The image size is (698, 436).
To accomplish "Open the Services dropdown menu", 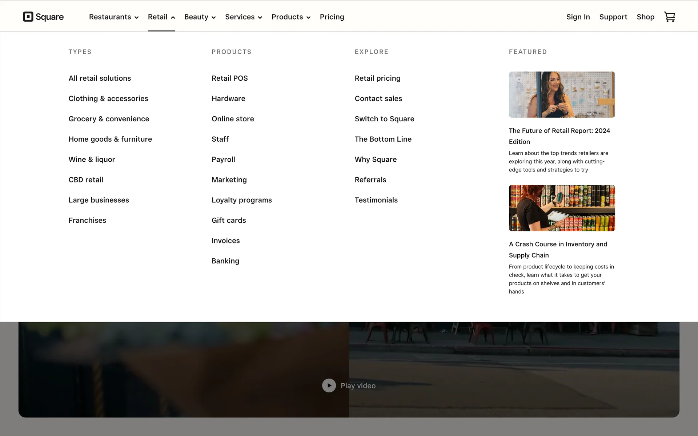I will click(243, 17).
